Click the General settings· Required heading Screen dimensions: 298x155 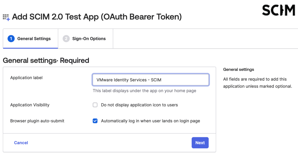46,60
